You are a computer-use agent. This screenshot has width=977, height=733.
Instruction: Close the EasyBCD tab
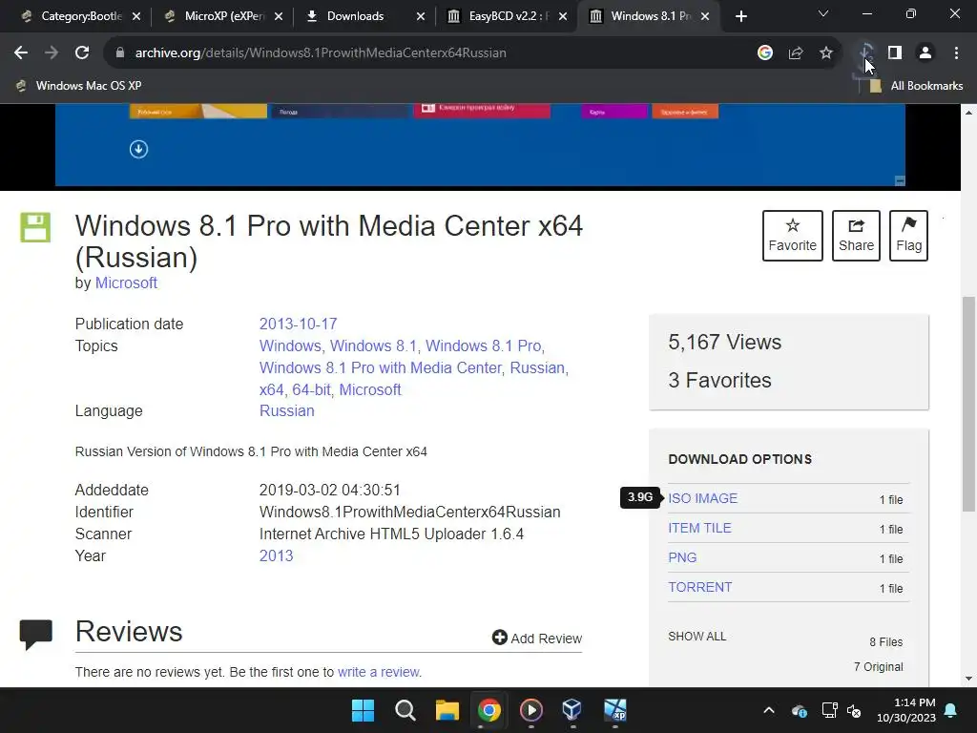pyautogui.click(x=563, y=17)
